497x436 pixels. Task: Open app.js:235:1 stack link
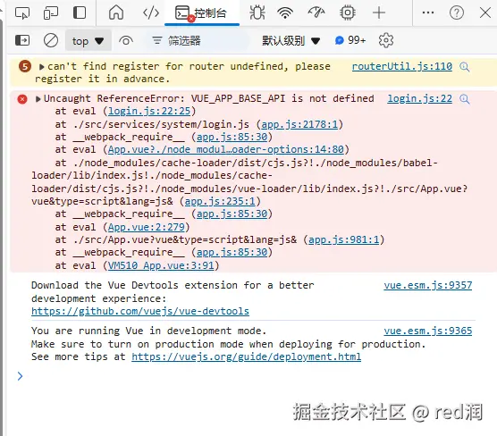[220, 201]
